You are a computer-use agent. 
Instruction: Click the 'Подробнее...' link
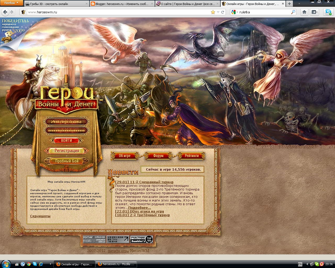(x=139, y=208)
